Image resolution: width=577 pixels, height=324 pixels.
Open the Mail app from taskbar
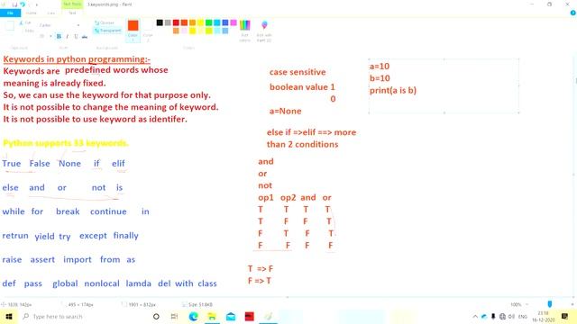[x=231, y=316]
